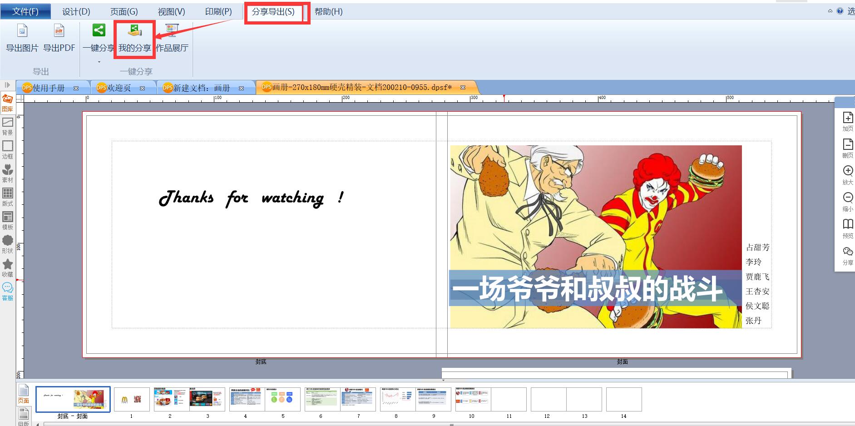The height and width of the screenshot is (426, 855).
Task: Contact 客服 customer service
Action: point(8,292)
